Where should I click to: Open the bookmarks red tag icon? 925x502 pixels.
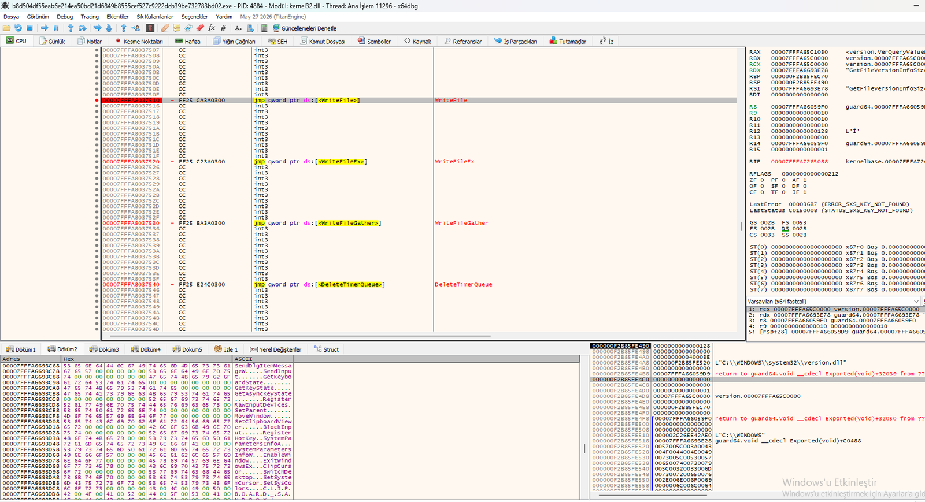point(200,28)
